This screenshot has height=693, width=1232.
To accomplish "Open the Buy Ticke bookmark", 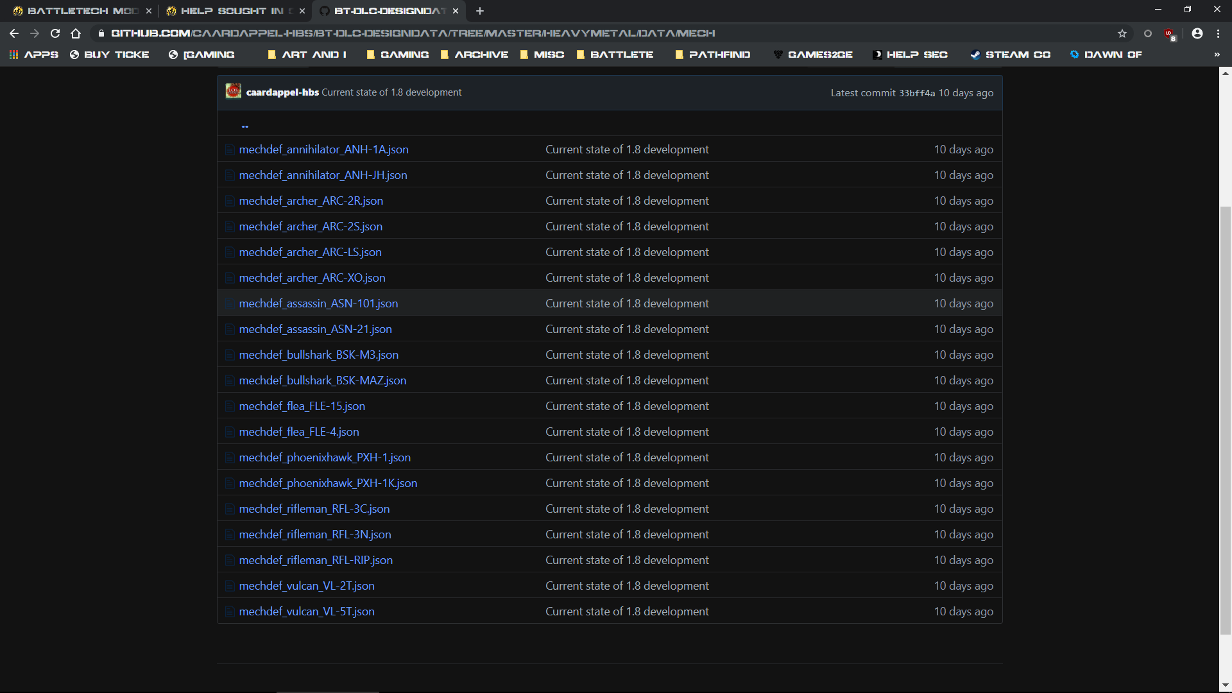I will click(110, 55).
